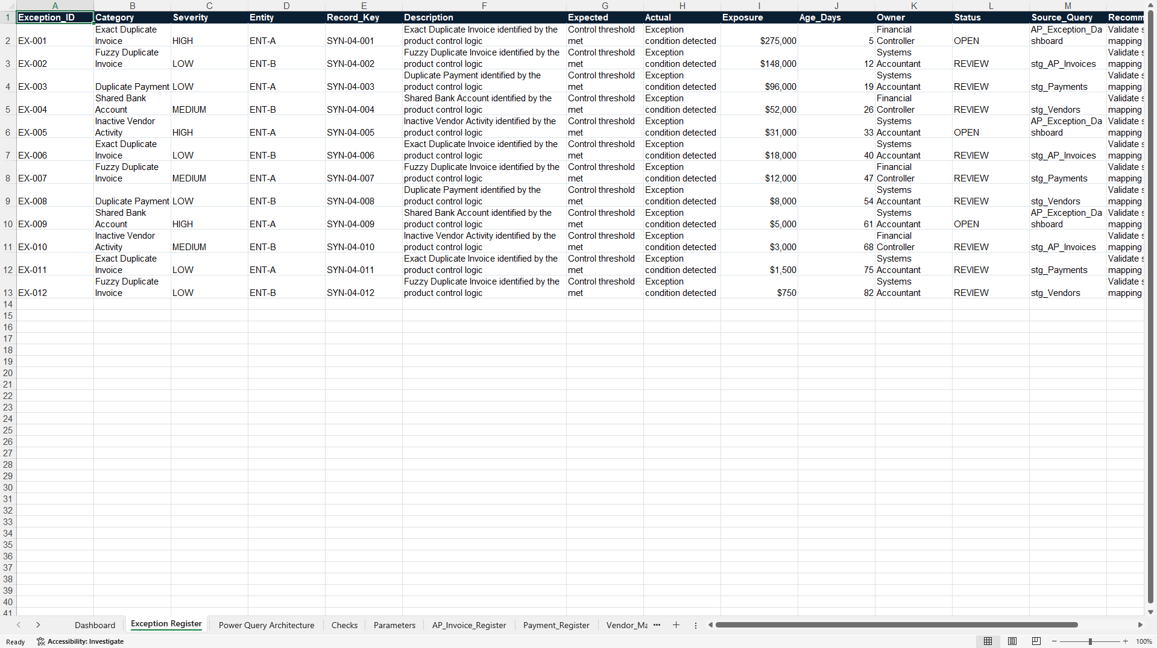
Task: Select the Exception_ID header cell
Action: 55,17
